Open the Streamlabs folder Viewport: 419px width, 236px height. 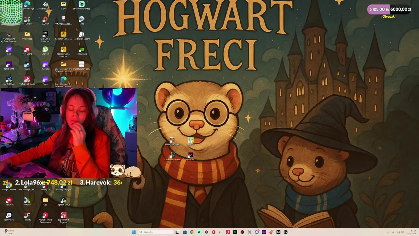[x=27, y=36]
